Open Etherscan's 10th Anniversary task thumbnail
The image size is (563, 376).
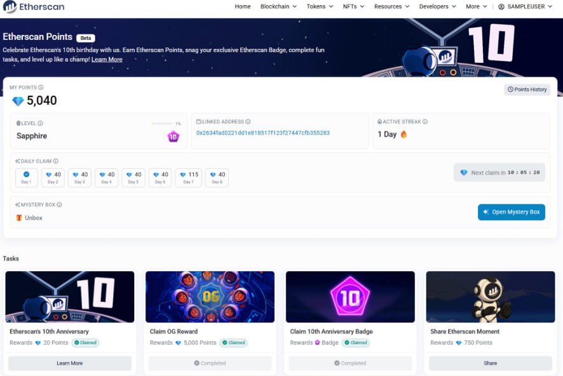coord(70,297)
